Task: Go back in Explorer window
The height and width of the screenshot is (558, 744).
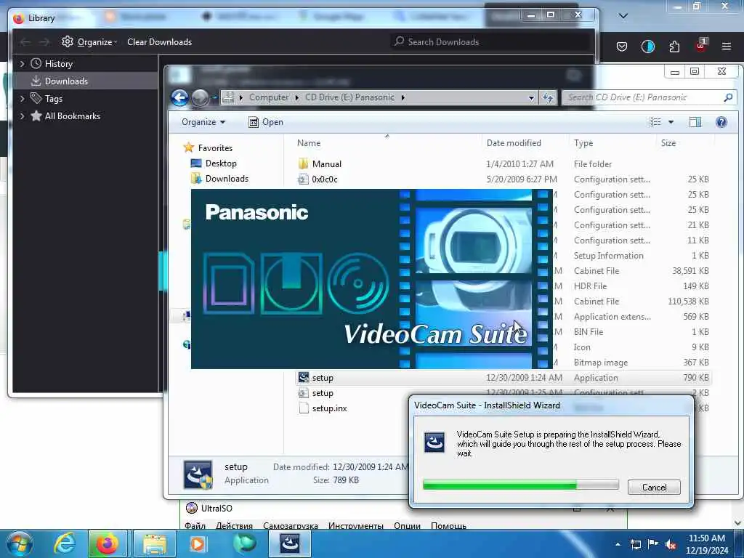Action: pyautogui.click(x=179, y=97)
